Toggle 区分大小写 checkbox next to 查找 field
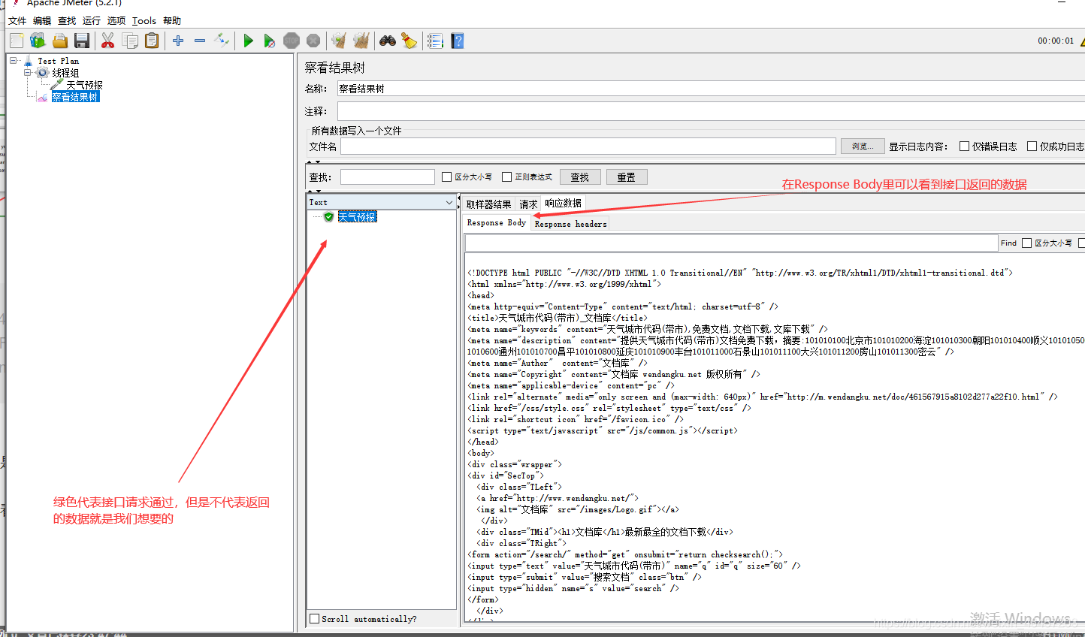 [x=446, y=177]
